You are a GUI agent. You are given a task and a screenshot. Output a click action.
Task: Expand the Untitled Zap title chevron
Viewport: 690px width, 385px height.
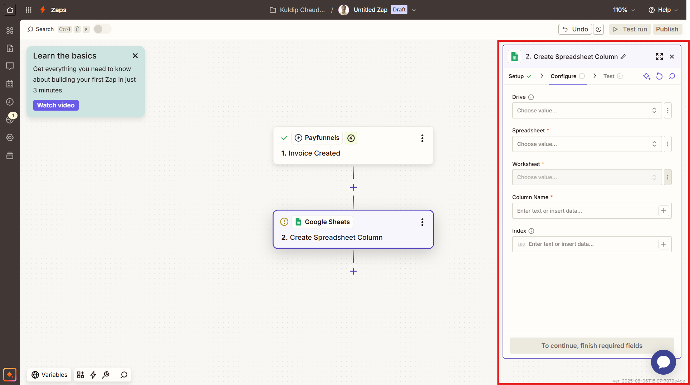click(x=414, y=10)
